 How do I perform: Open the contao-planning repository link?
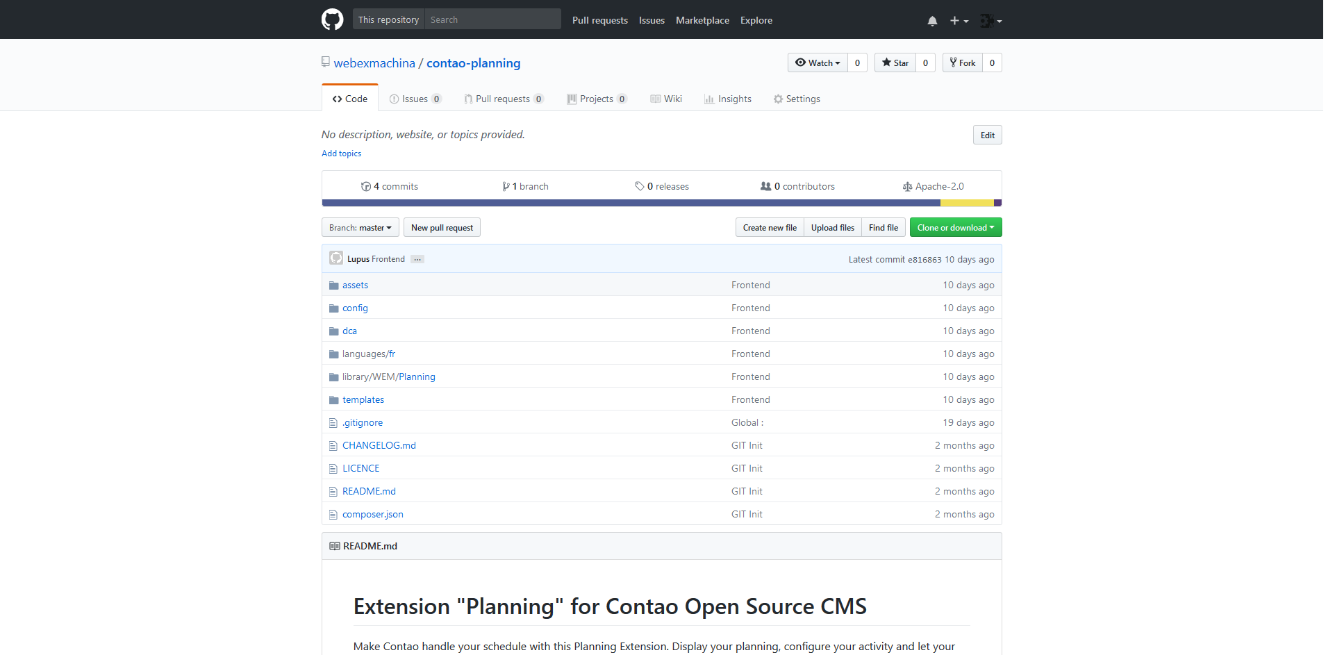click(473, 63)
